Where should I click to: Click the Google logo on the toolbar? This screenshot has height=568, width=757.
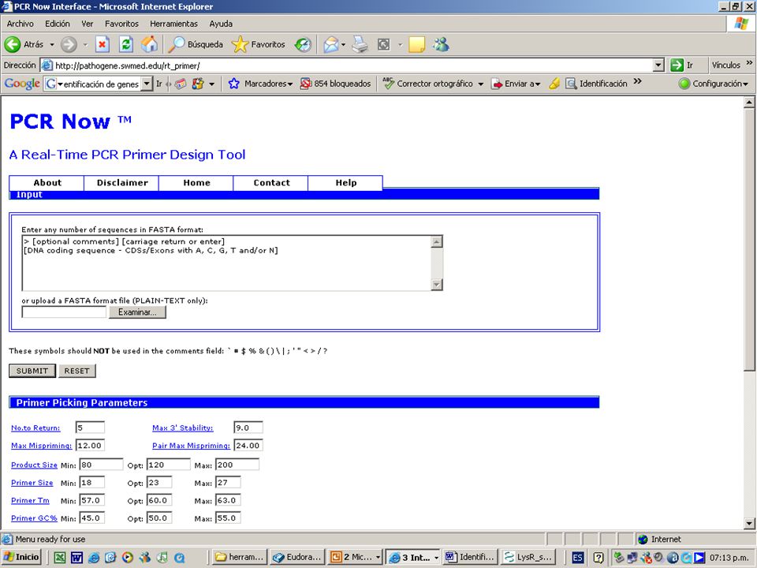[x=22, y=84]
